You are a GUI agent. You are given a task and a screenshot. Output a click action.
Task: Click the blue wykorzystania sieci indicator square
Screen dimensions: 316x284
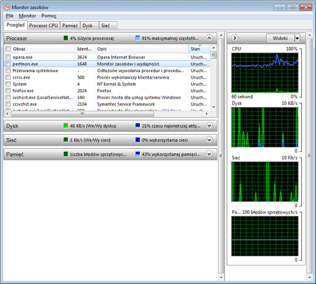point(138,140)
